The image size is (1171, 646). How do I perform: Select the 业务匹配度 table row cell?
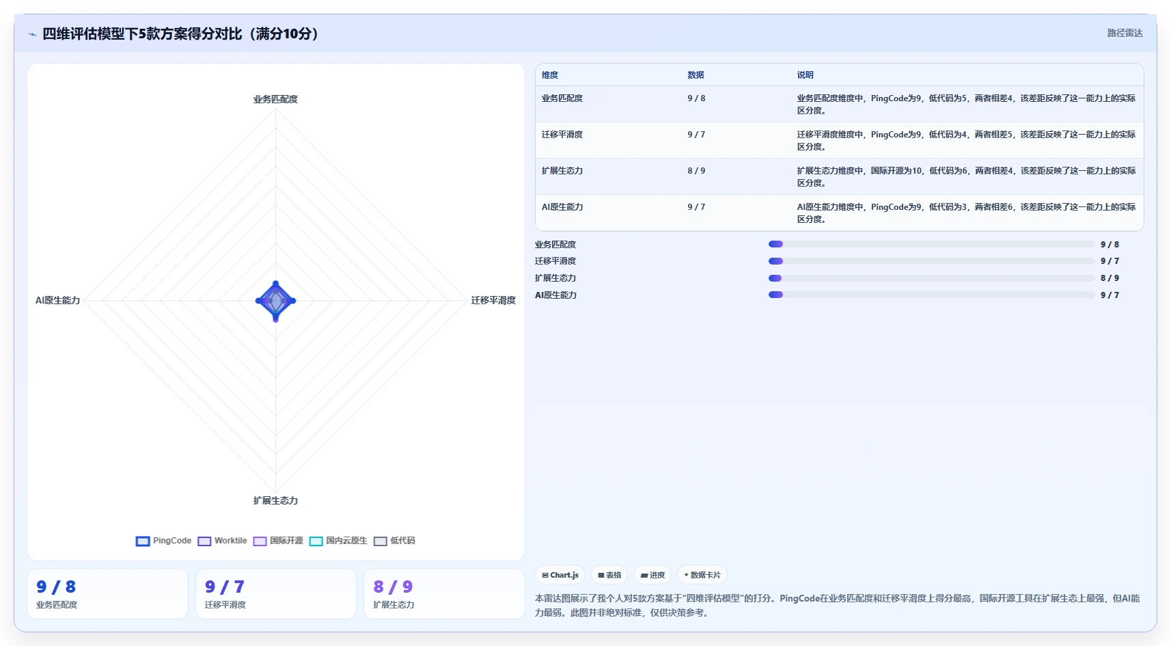pos(562,98)
